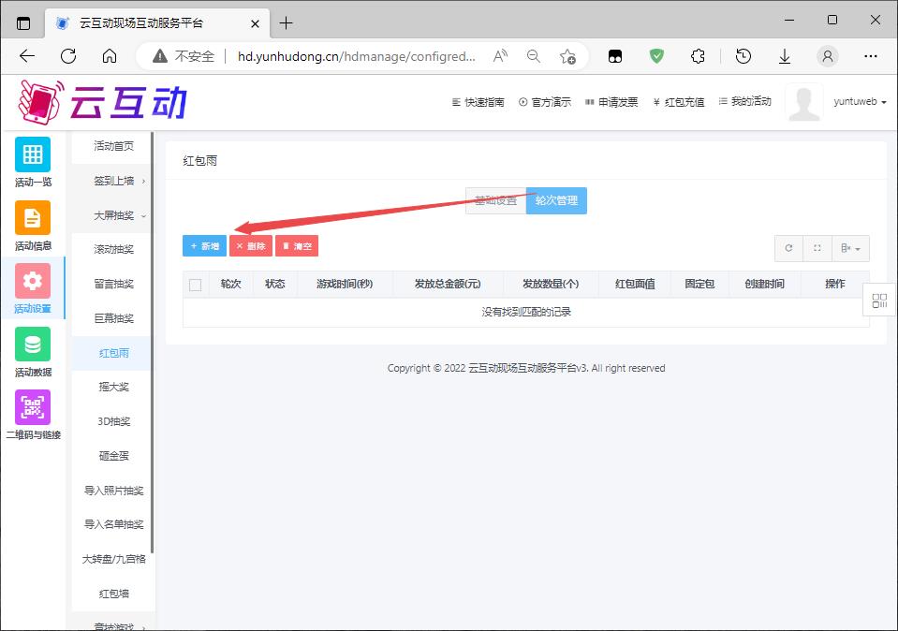Screen dimensions: 898x631
Task: Open the green shield extension
Action: (656, 56)
